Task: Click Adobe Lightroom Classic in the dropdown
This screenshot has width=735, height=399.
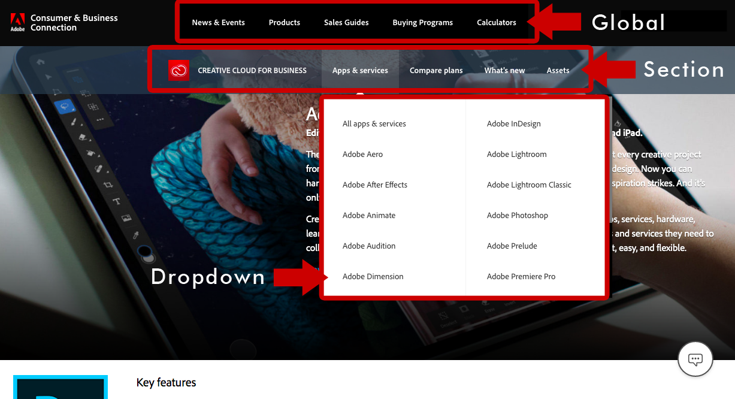Action: (x=529, y=185)
